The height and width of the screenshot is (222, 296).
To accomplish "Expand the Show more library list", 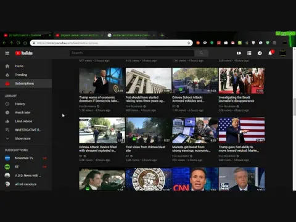I will click(23, 139).
